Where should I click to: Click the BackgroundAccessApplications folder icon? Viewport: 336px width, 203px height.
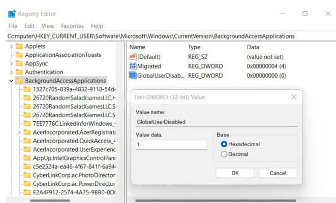tap(19, 81)
